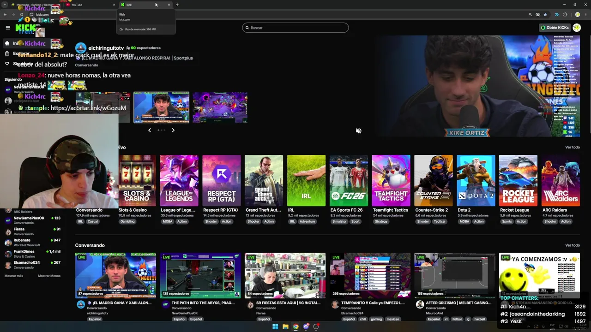Click the avatar under TEMPRANITO stream card
This screenshot has height=332, width=591.
[x=335, y=305]
